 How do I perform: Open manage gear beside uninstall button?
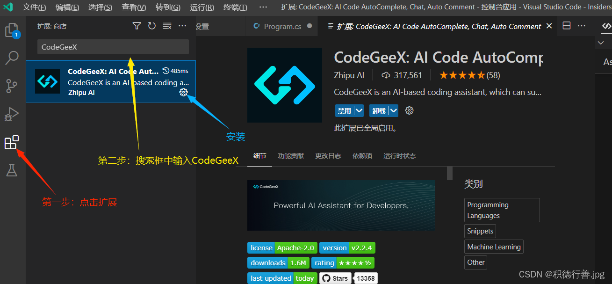[410, 111]
